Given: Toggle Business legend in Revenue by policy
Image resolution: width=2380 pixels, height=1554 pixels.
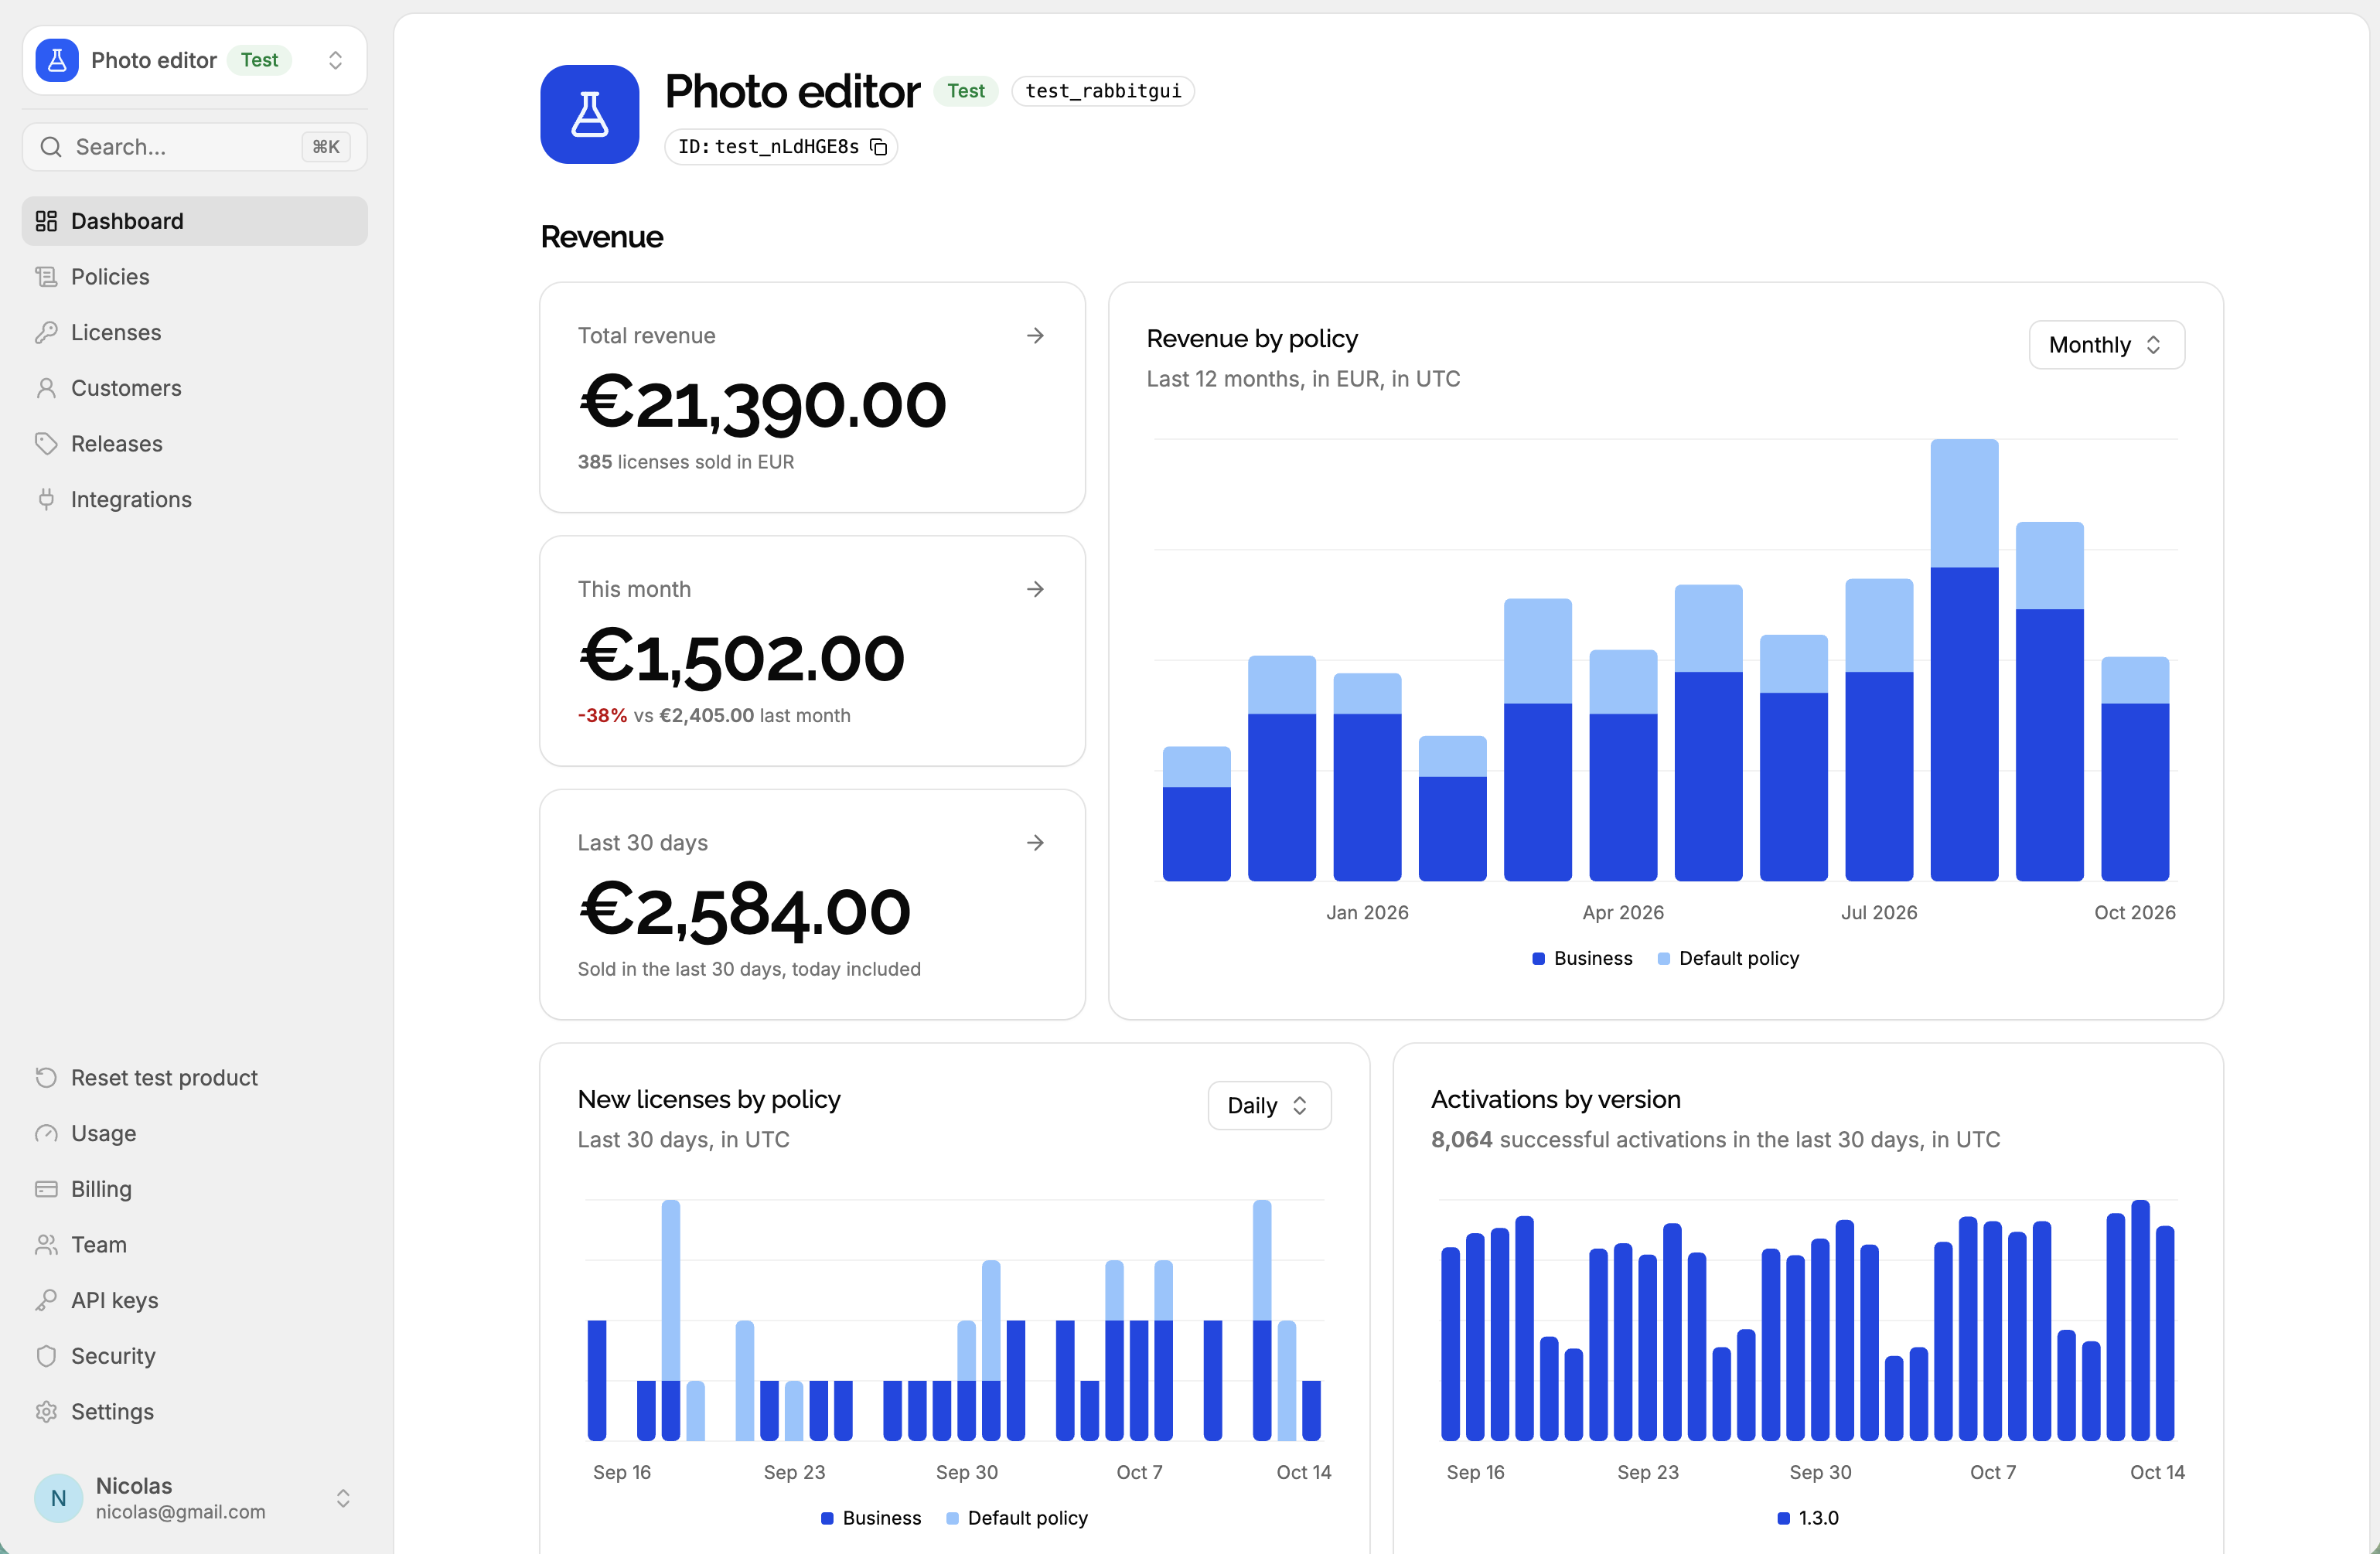Looking at the screenshot, I should 1582,958.
